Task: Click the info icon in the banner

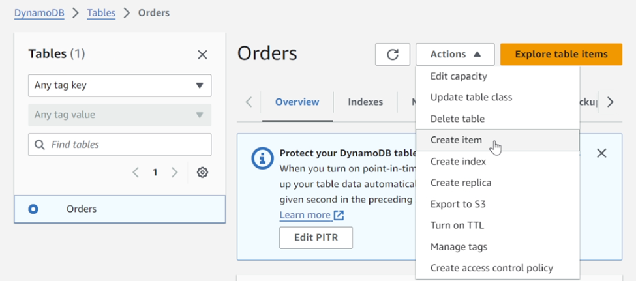Action: click(x=262, y=158)
